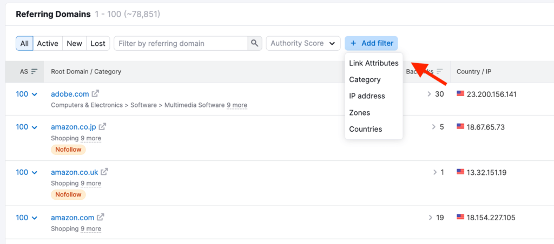
Task: Open the amazon.com domain link
Action: [72, 218]
